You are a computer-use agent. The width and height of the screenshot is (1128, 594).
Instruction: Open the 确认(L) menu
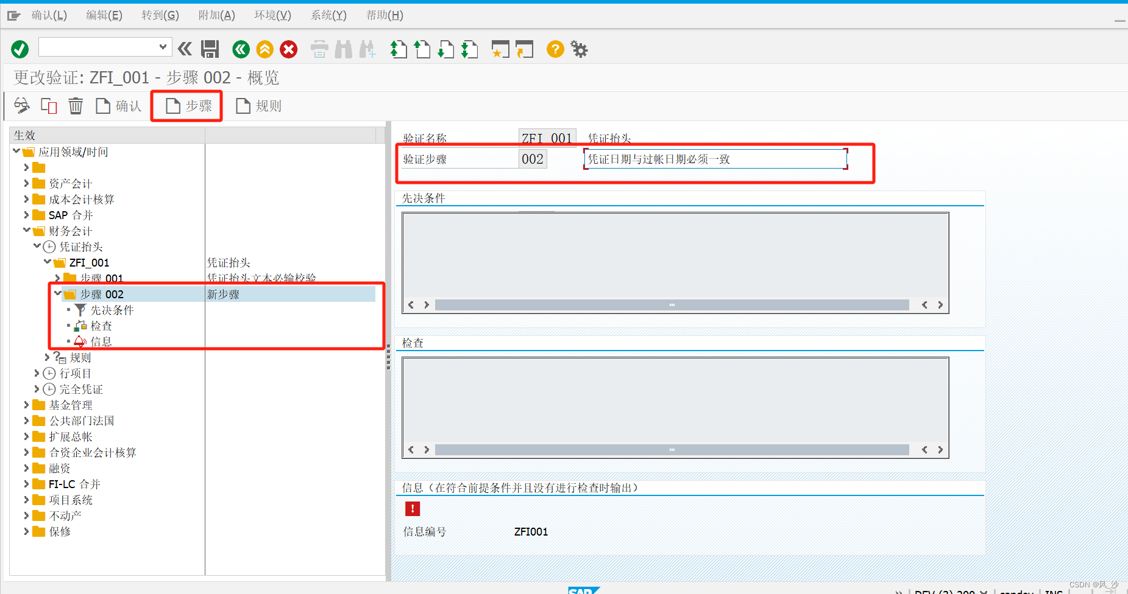coord(49,15)
